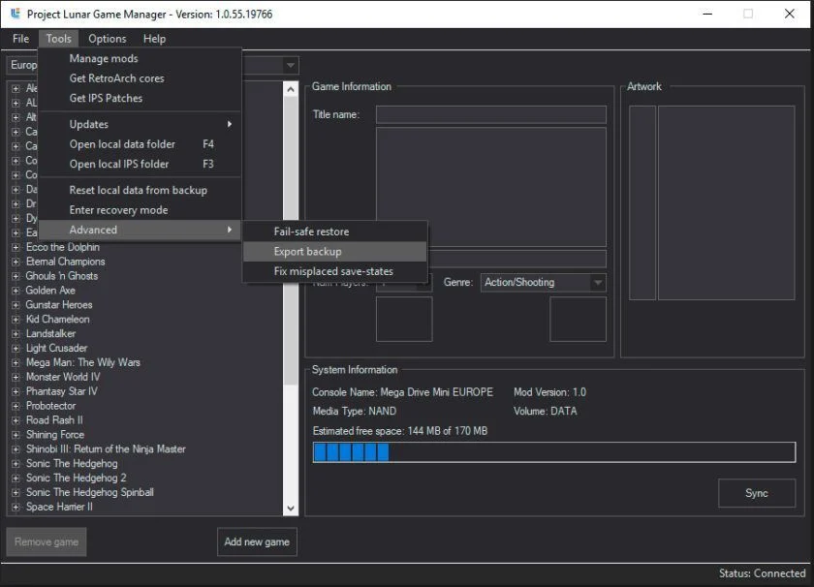The height and width of the screenshot is (587, 814).
Task: Expand Ghouls 'n Ghosts tree node
Action: 16,277
